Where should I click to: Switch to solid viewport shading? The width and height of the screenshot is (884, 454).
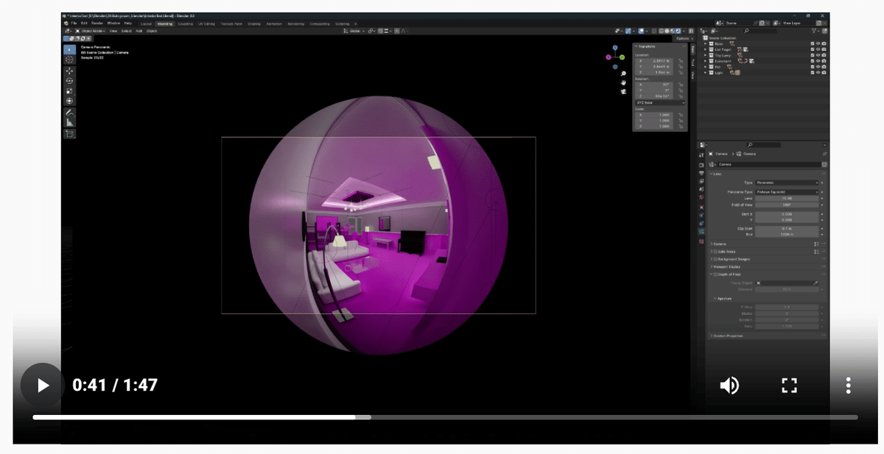click(x=667, y=31)
